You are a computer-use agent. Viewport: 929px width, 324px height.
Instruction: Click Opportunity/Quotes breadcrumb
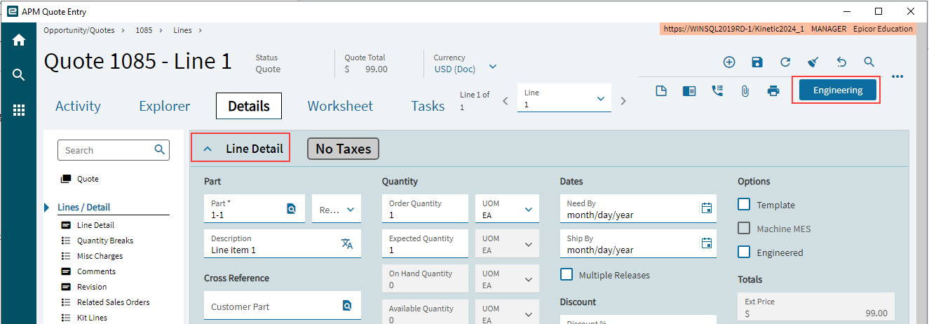pos(79,30)
